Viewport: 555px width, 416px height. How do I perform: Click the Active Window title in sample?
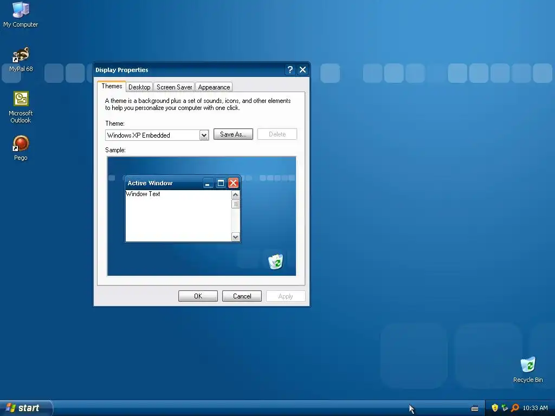point(150,183)
